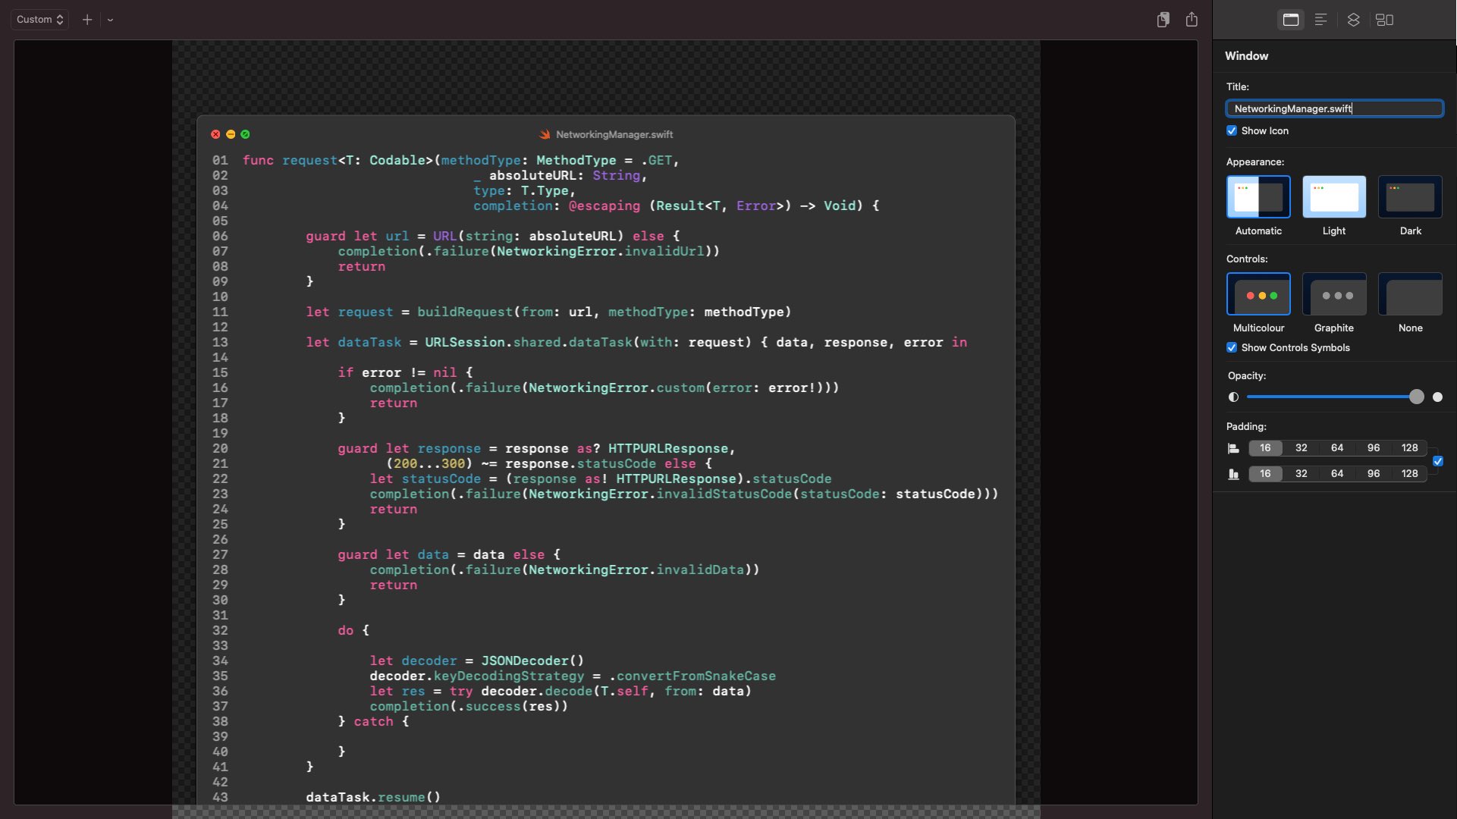Disable Show Controls Symbols
Screen dimensions: 1457x819
[x=1232, y=347]
